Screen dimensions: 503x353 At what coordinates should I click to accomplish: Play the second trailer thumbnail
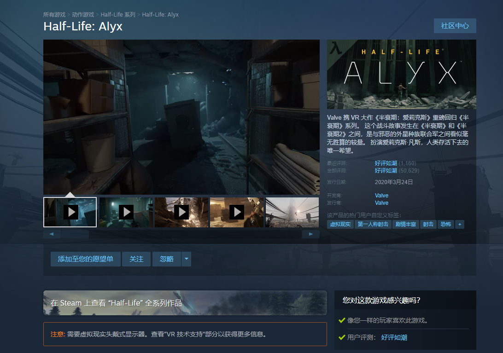(x=126, y=212)
